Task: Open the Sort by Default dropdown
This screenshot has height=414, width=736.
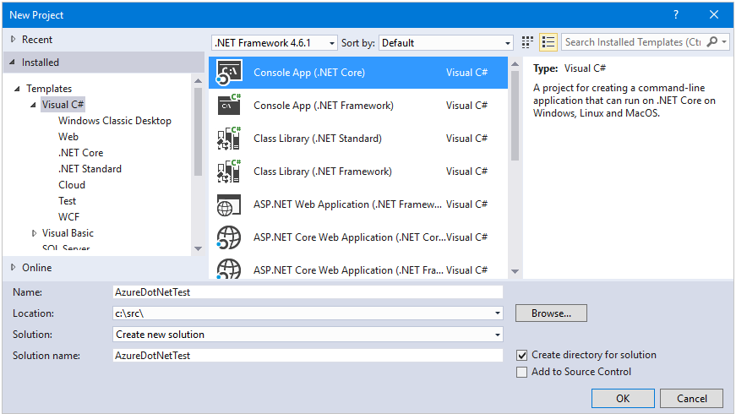Action: tap(446, 43)
